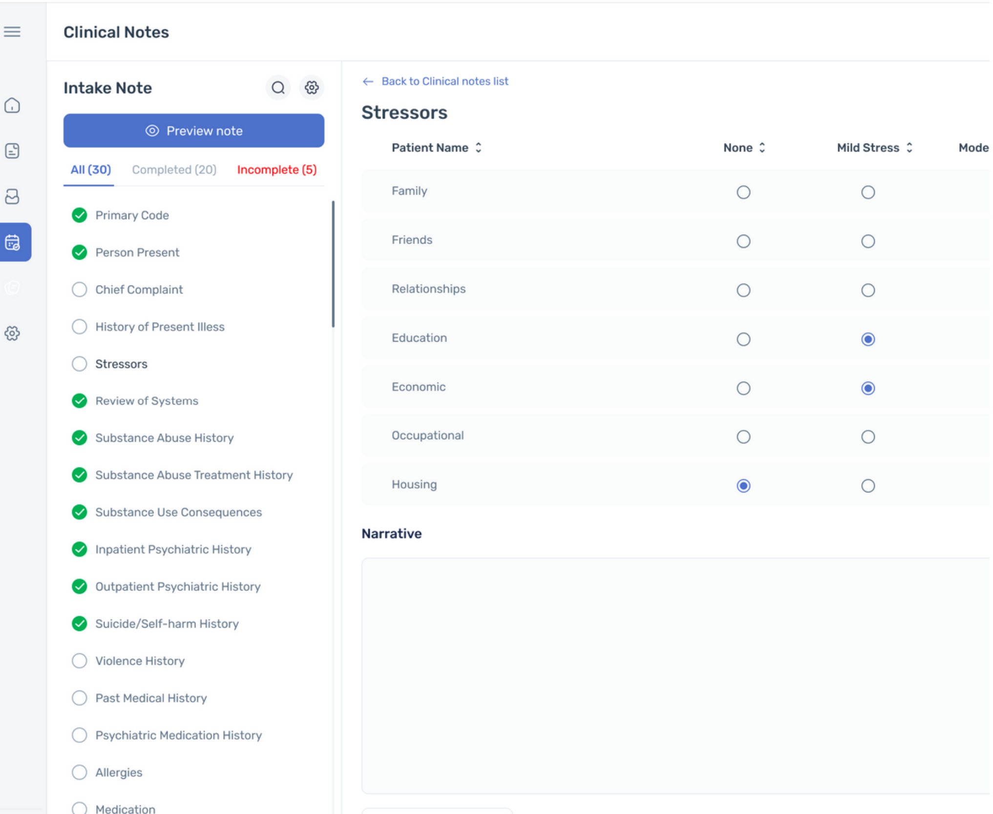Switch to Incomplete (5) tab

point(276,170)
